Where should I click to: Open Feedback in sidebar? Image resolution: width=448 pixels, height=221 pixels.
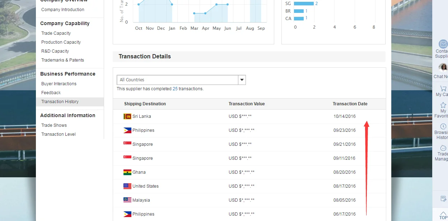click(51, 93)
